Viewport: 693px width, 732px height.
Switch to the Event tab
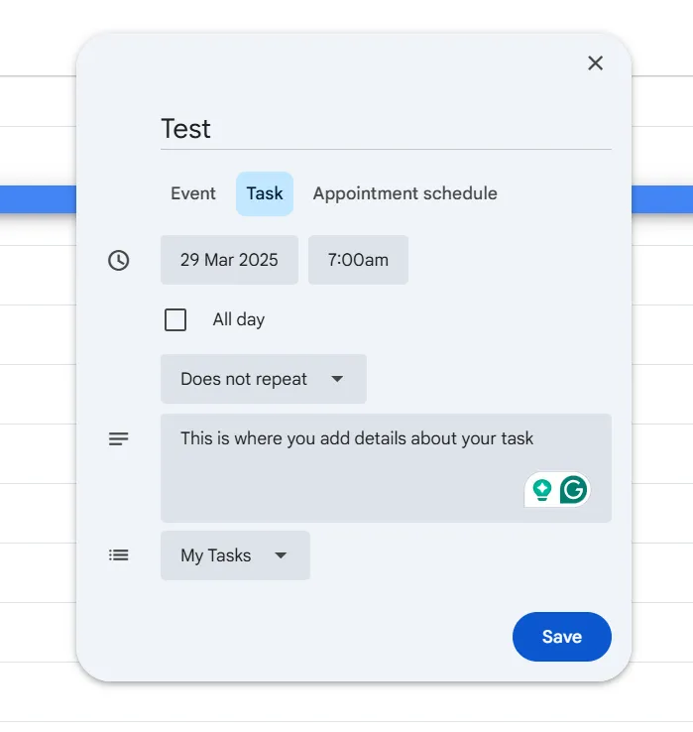pyautogui.click(x=193, y=193)
